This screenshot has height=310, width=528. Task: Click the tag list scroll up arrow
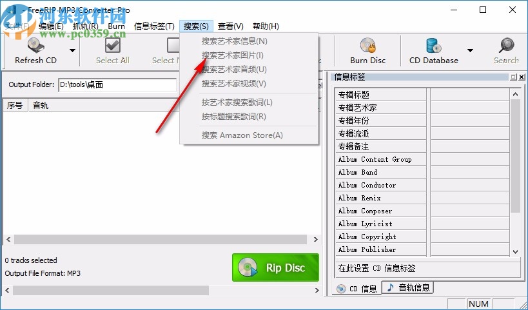[x=515, y=94]
